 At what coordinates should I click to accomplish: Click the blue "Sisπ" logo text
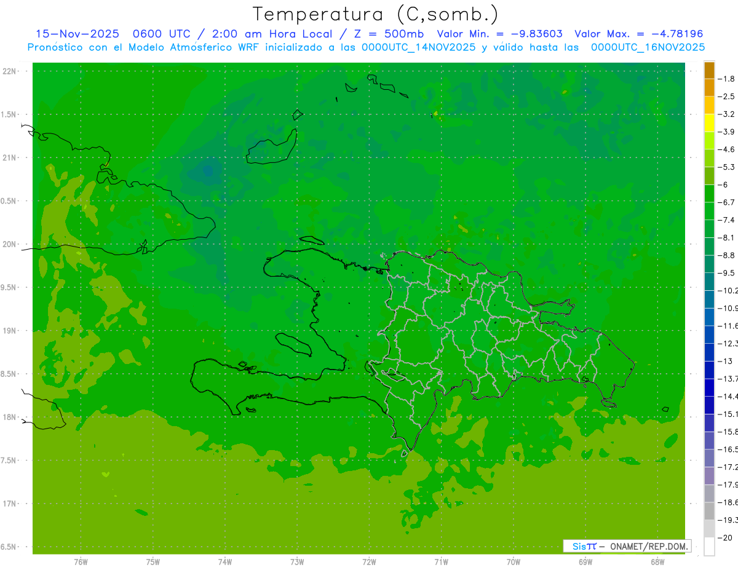(x=584, y=546)
